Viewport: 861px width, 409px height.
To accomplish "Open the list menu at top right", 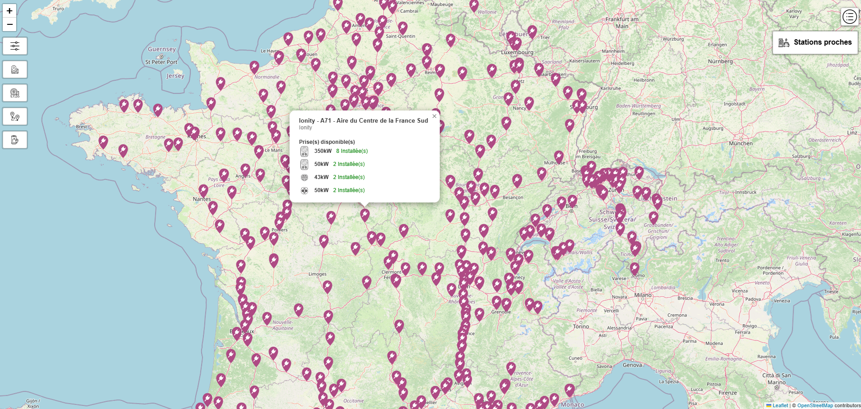I will pyautogui.click(x=849, y=17).
